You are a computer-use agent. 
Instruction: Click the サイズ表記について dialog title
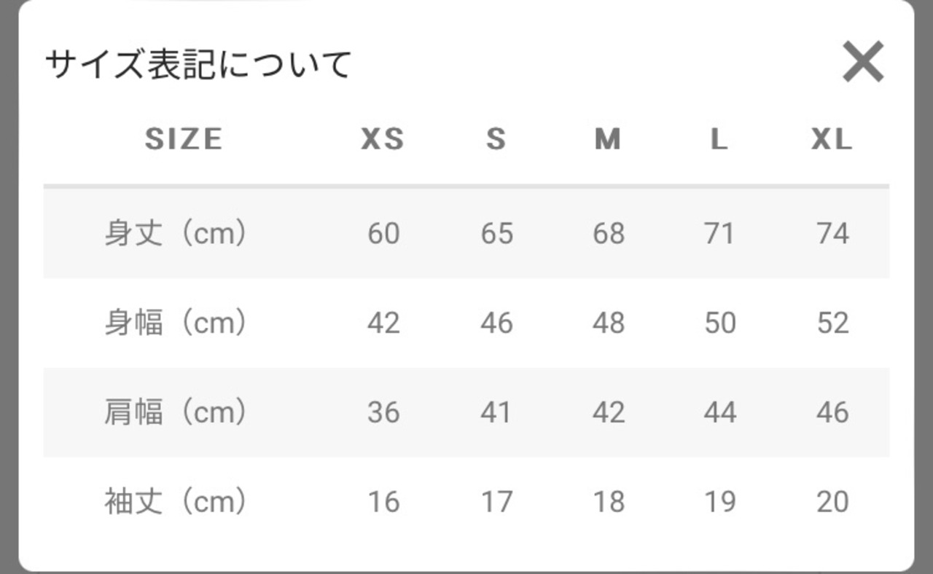click(x=198, y=64)
